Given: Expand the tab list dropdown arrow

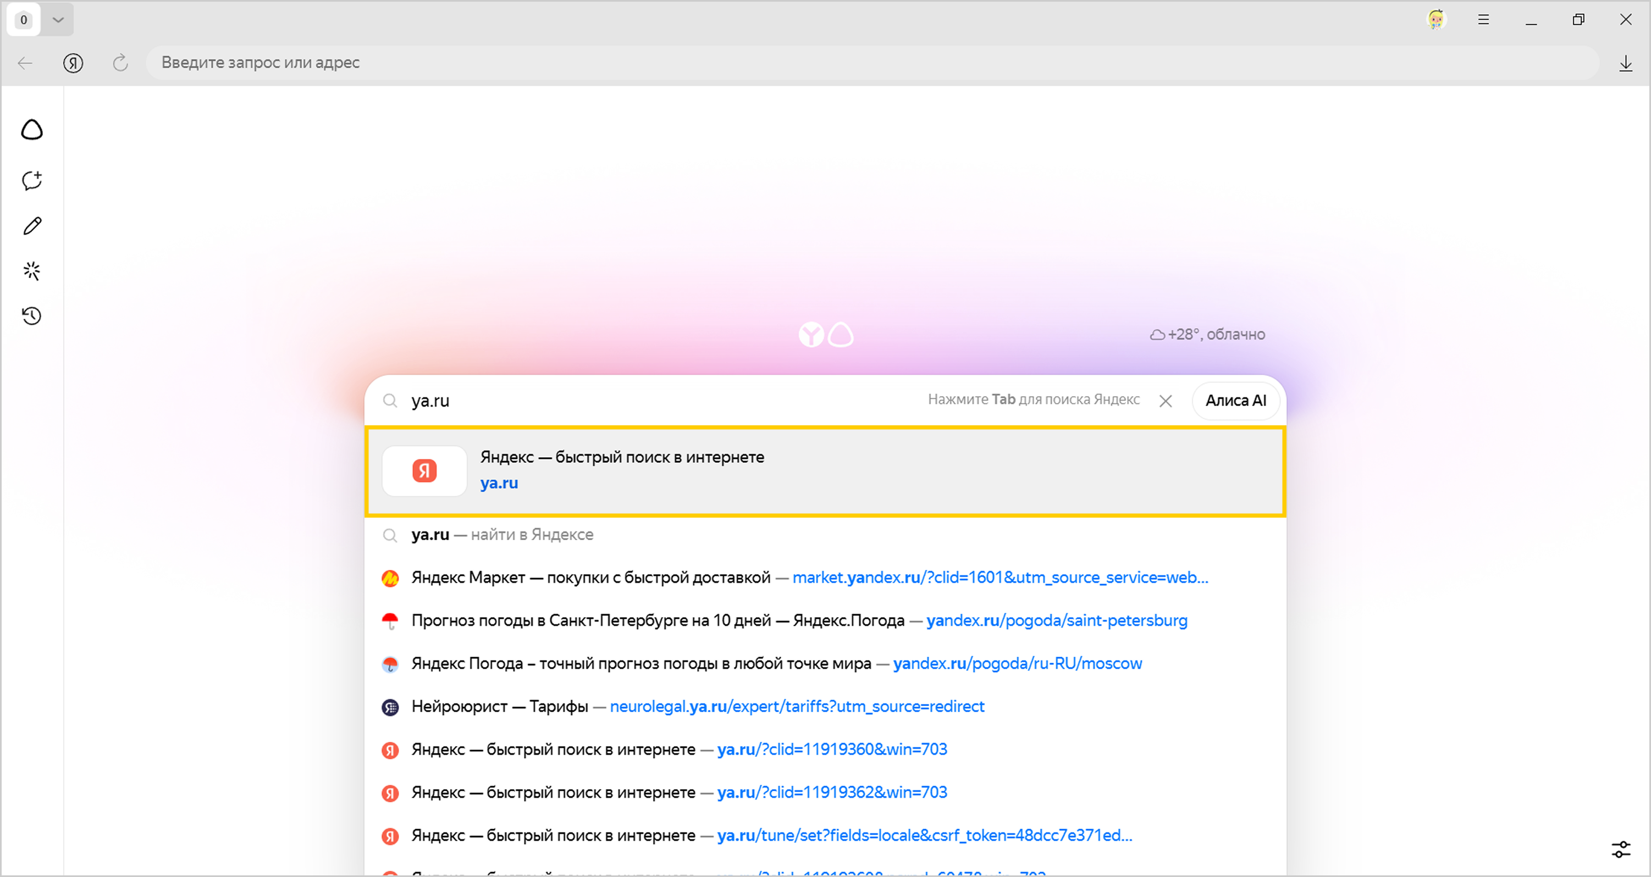Looking at the screenshot, I should (58, 20).
